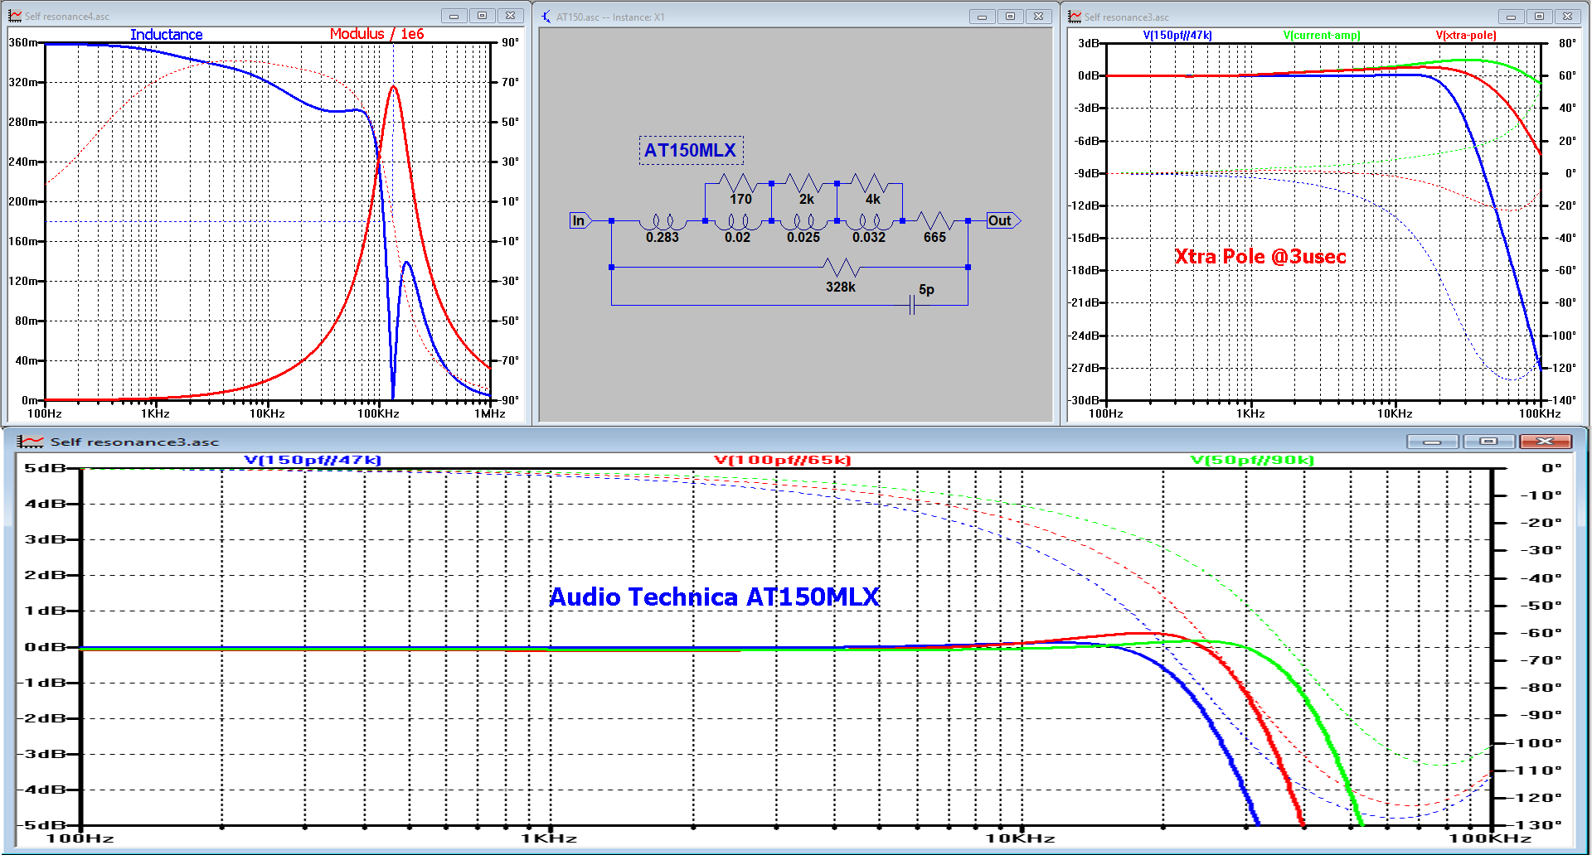Click the bottom Self resonance3.asc window icon

30,442
